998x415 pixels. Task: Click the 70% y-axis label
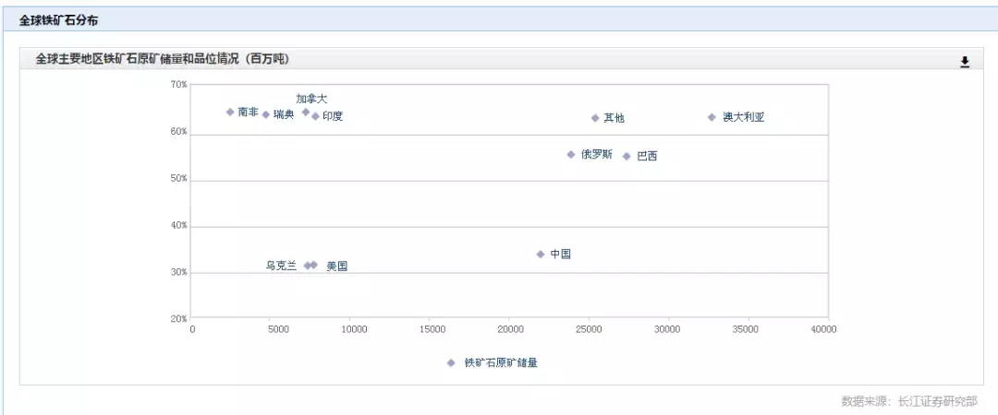[x=178, y=85]
